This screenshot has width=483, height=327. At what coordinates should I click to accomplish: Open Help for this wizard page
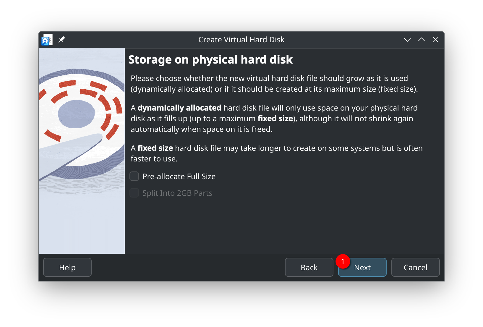67,267
